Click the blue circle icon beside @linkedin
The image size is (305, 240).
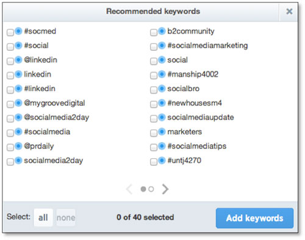pyautogui.click(x=18, y=60)
